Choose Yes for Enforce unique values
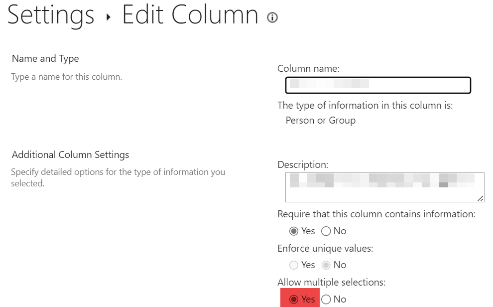The height and width of the screenshot is (307, 493). (x=294, y=265)
